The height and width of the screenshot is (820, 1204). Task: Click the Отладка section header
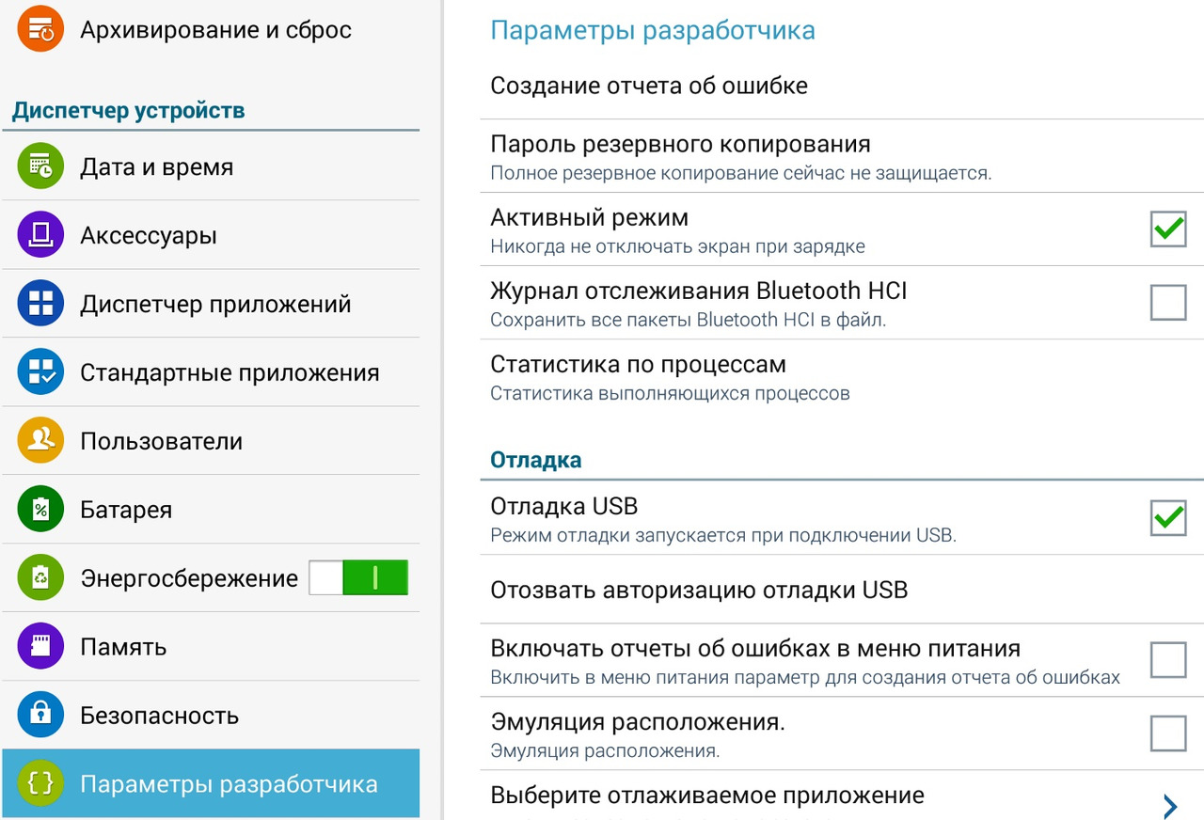(536, 460)
